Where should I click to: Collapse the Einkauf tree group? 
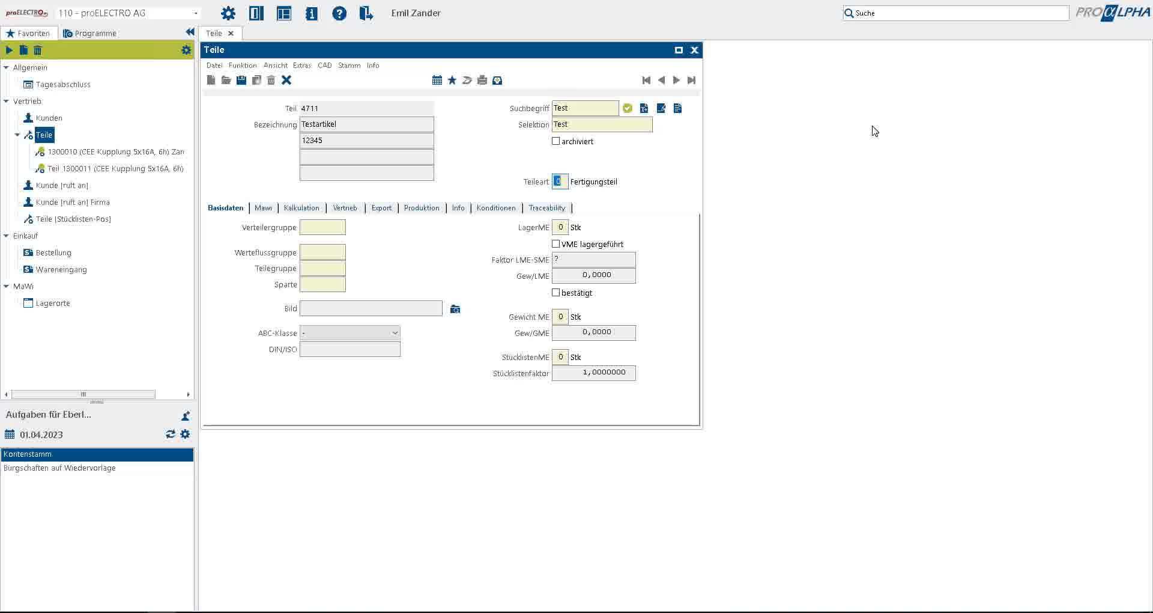(x=6, y=236)
